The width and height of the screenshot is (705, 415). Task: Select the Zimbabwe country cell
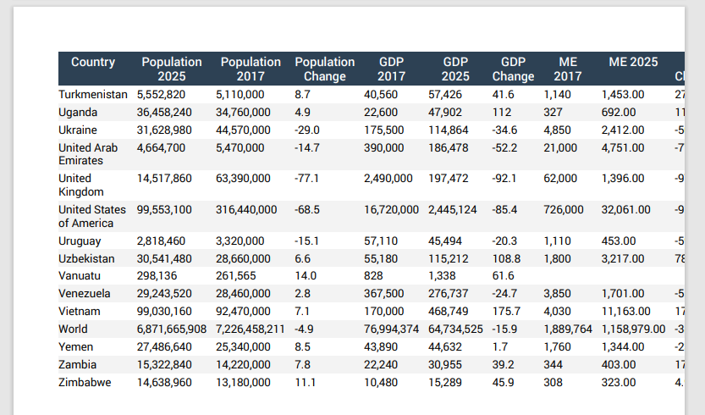coord(85,383)
